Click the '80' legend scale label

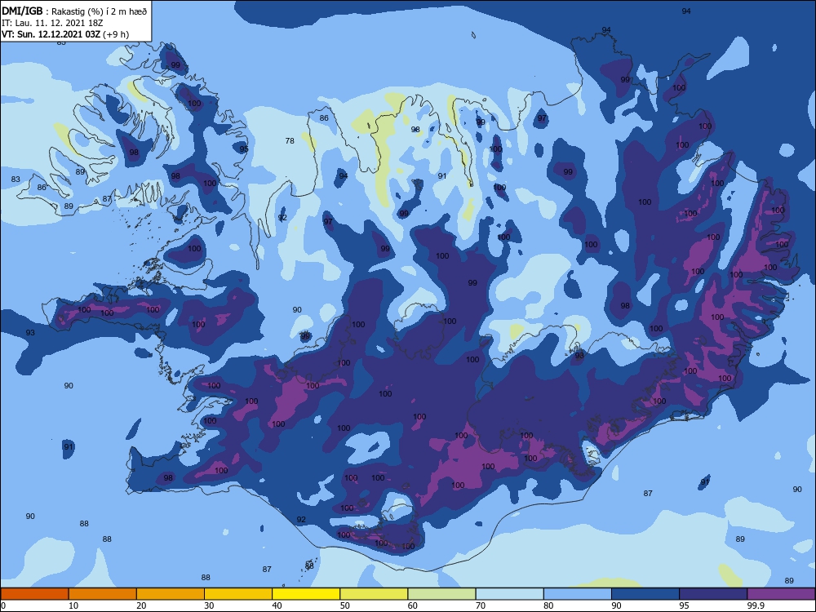point(548,605)
